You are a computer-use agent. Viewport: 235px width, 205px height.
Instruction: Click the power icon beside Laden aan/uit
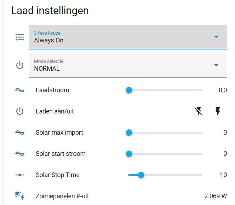click(20, 111)
